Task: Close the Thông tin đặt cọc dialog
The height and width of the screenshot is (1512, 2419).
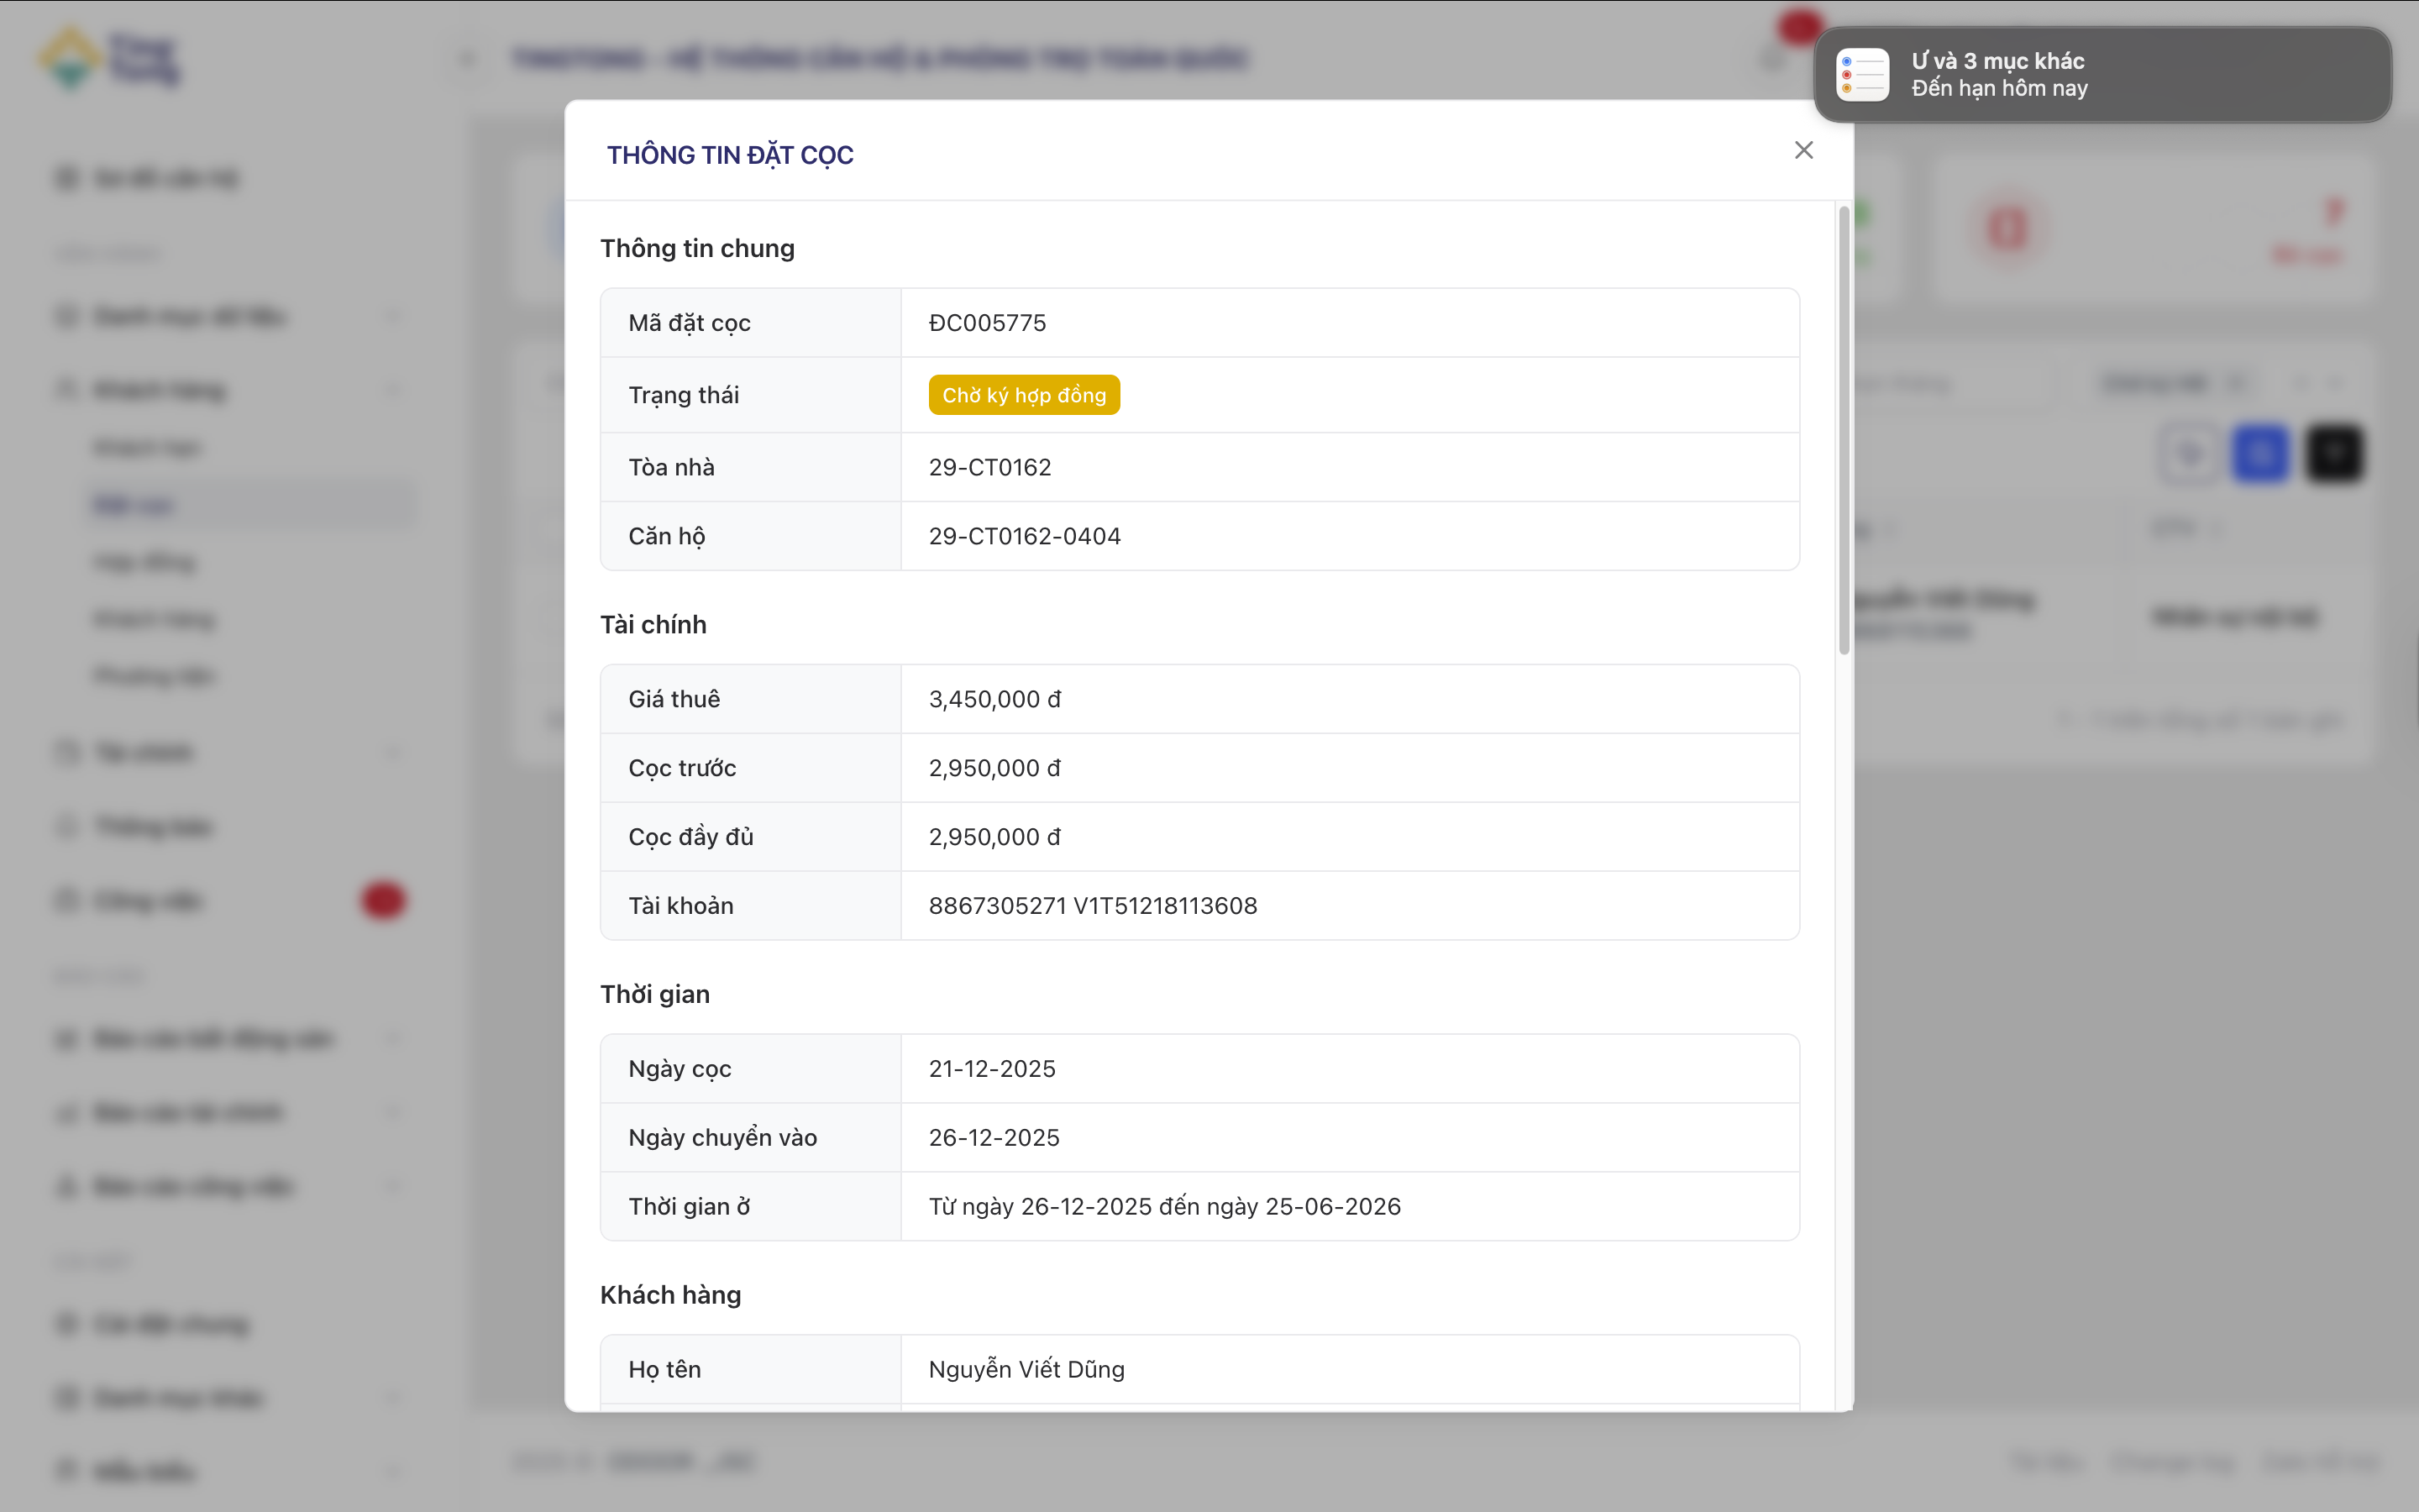Action: point(1803,150)
